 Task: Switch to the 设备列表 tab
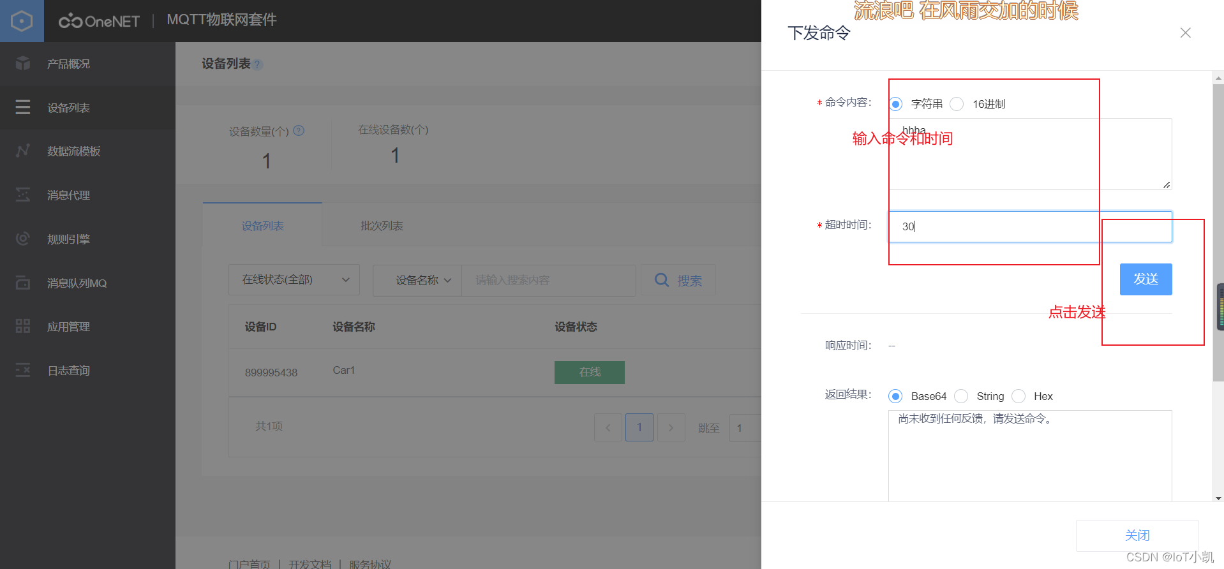pos(262,226)
